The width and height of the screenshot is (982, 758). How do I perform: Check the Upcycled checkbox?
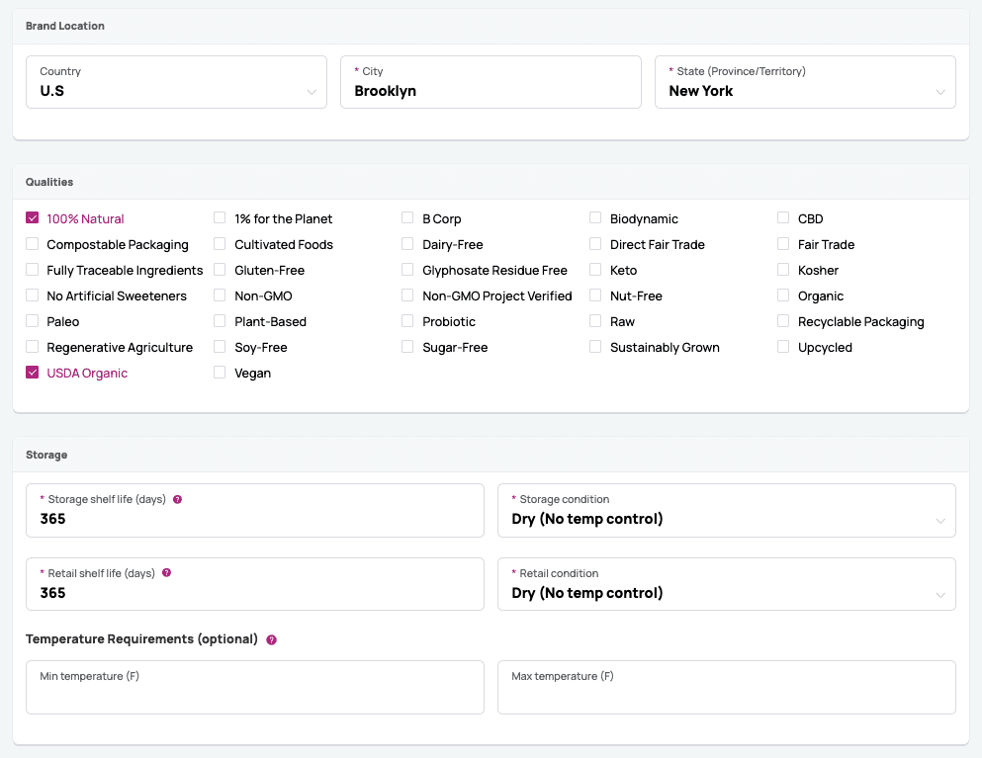point(783,346)
